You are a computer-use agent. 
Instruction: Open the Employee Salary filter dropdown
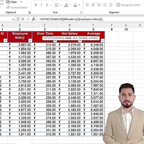30,40
